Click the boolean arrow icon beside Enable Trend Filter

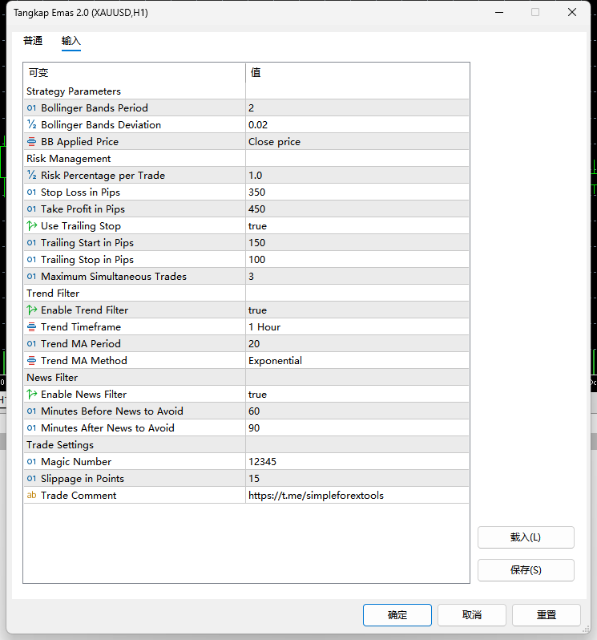click(x=31, y=310)
